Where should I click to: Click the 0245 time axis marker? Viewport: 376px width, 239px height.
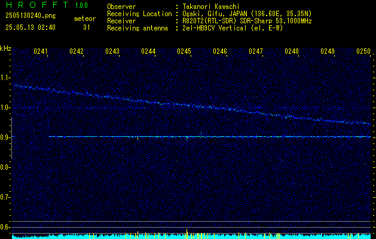tap(184, 51)
